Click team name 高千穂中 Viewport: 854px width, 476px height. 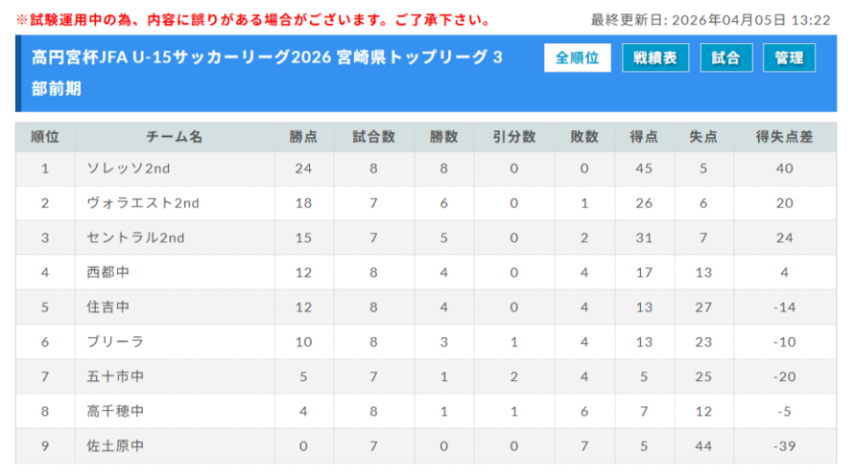pyautogui.click(x=115, y=411)
